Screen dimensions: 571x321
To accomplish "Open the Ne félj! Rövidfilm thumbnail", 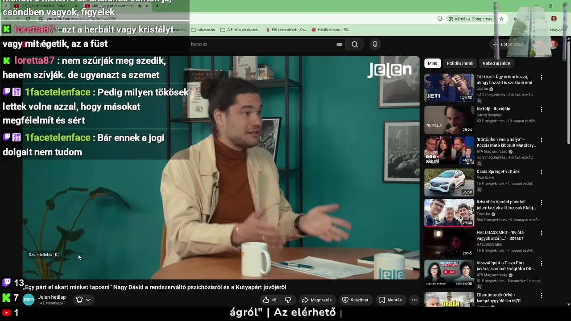I will click(x=449, y=119).
